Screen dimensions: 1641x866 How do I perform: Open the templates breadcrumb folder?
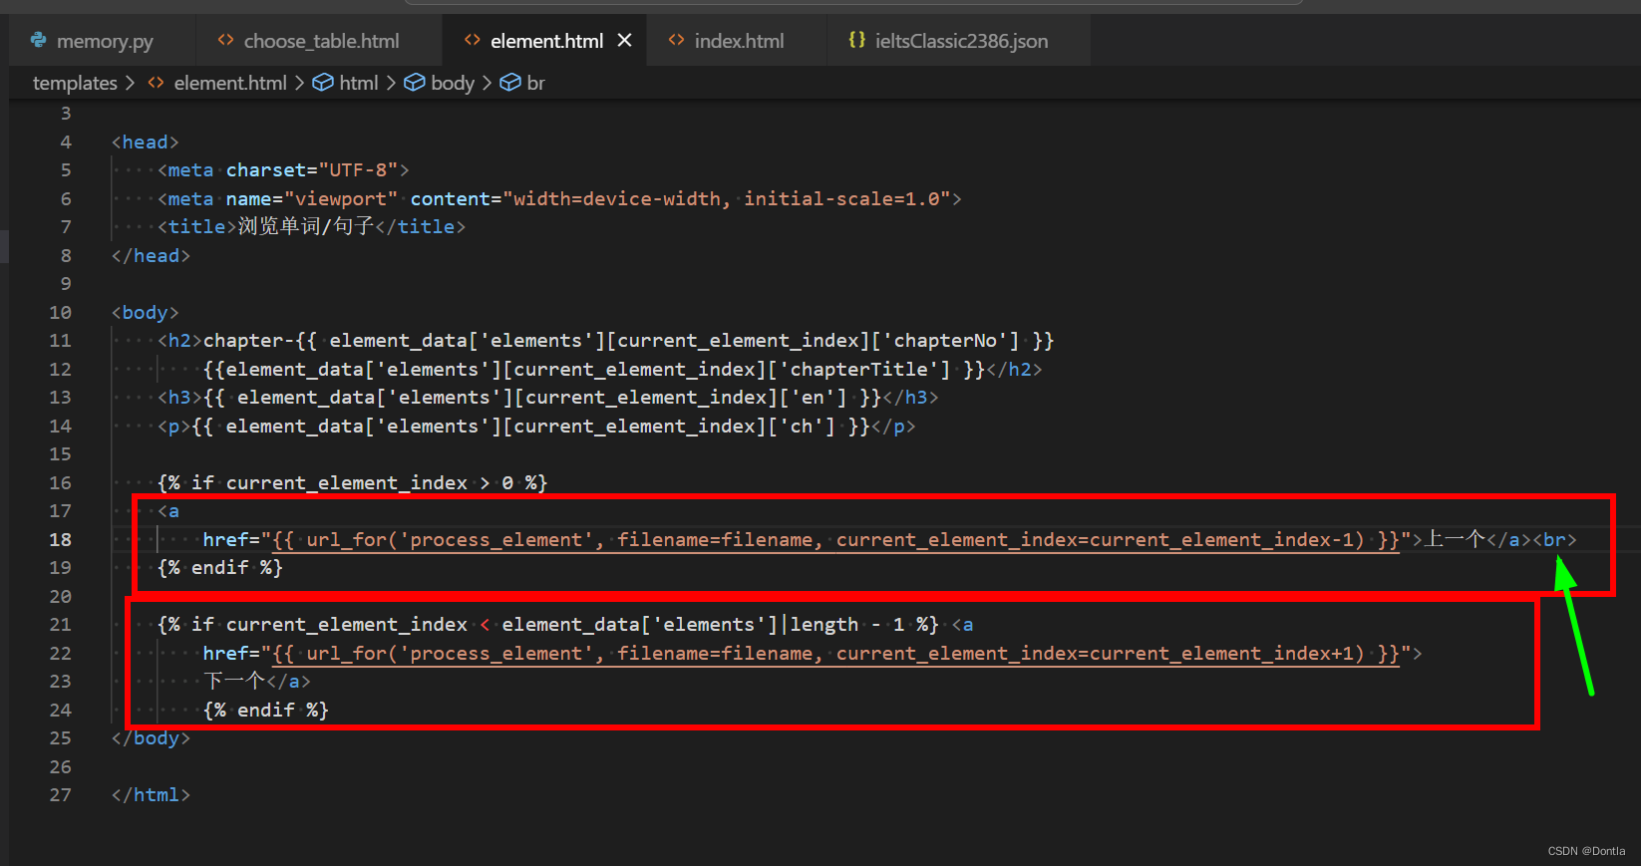pos(75,83)
